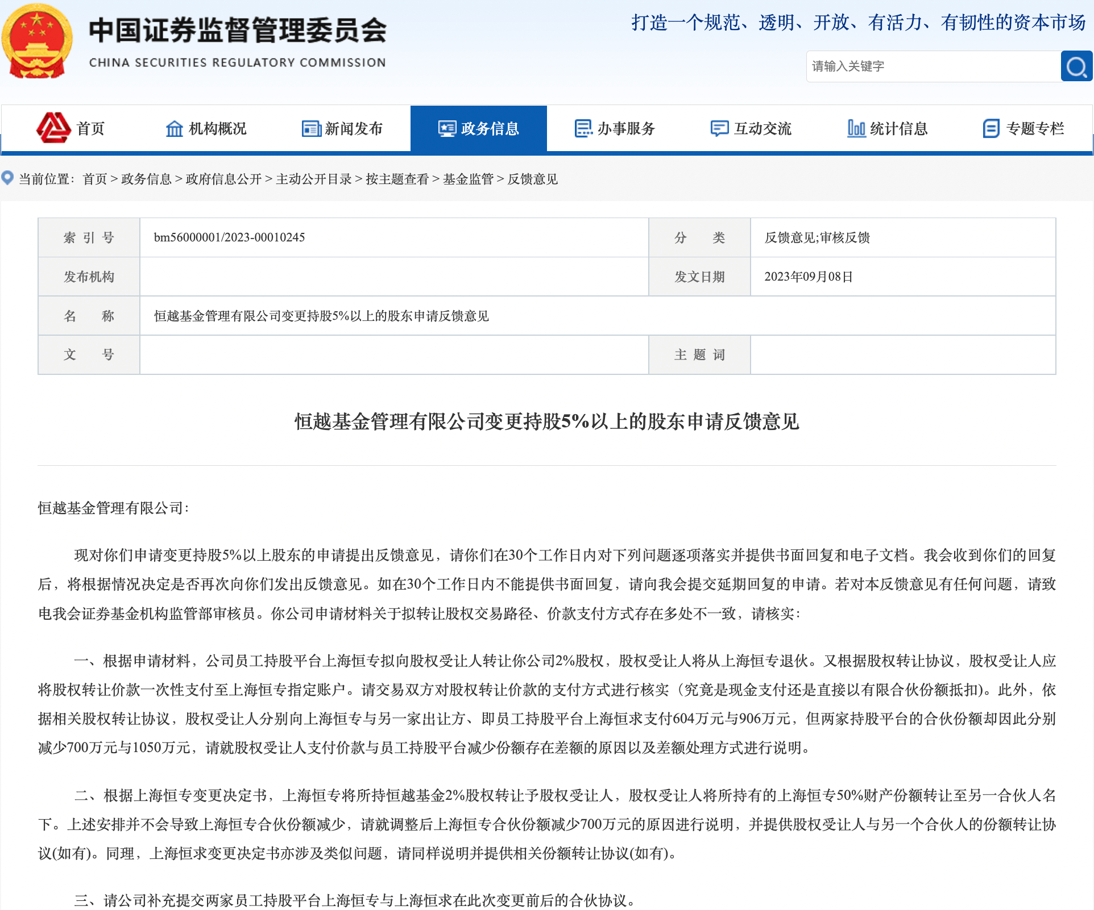
Task: Click the newspaper icon beside 新闻发布
Action: (x=311, y=129)
